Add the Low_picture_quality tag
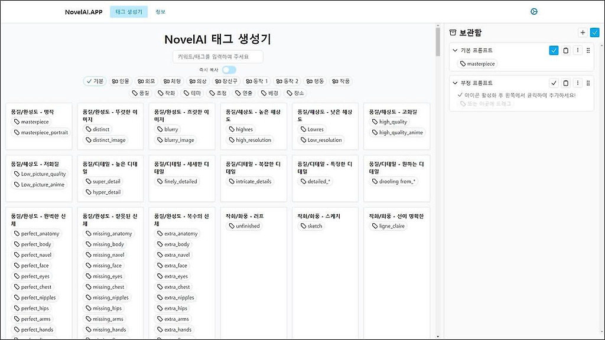Image resolution: width=605 pixels, height=340 pixels. (40, 174)
